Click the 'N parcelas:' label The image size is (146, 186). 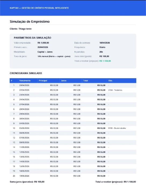[79, 52]
